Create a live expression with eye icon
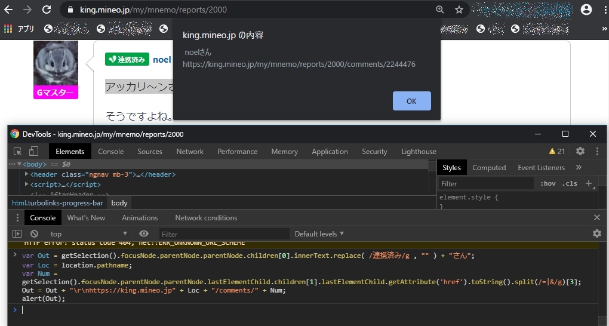The height and width of the screenshot is (326, 609). (143, 234)
